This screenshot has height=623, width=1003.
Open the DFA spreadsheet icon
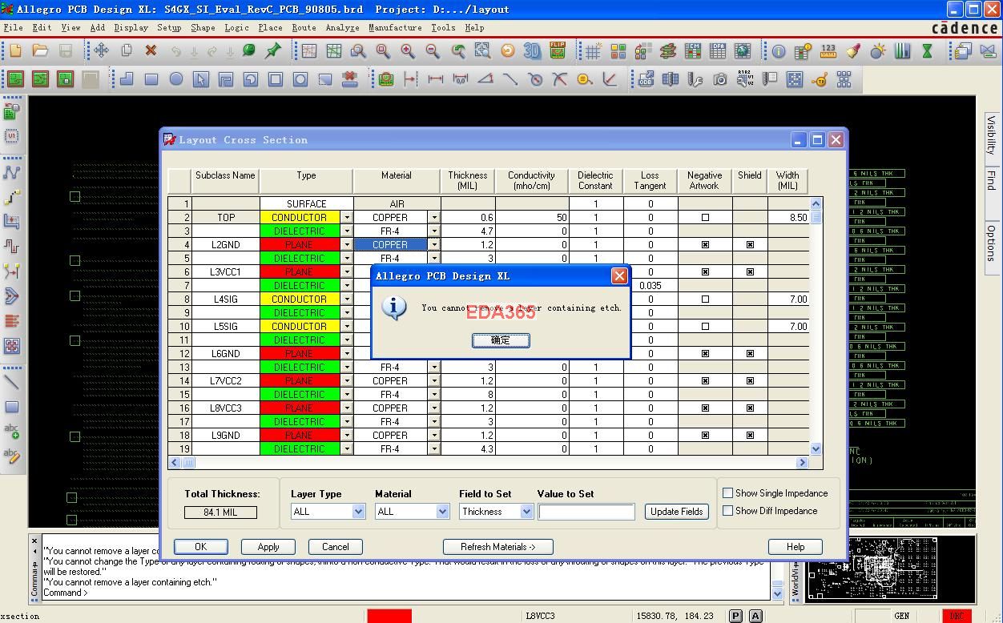[x=718, y=50]
